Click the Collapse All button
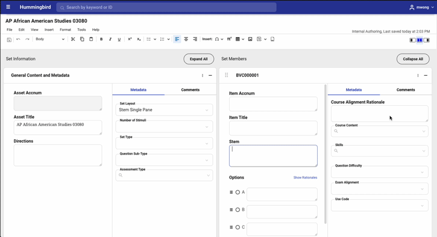This screenshot has width=437, height=237. (x=413, y=59)
